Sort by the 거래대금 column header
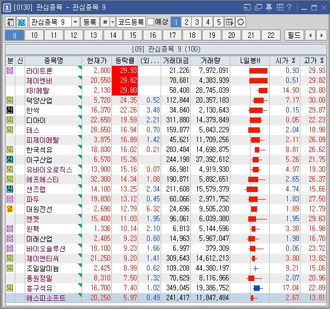Screen dimensions: 330x309 point(175,61)
